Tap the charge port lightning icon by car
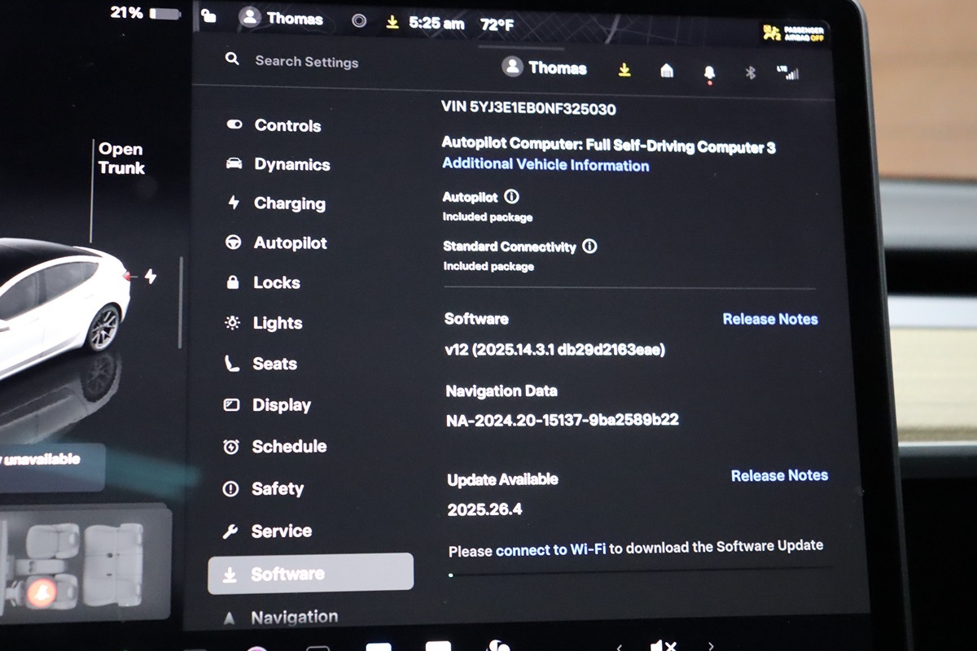 151,277
